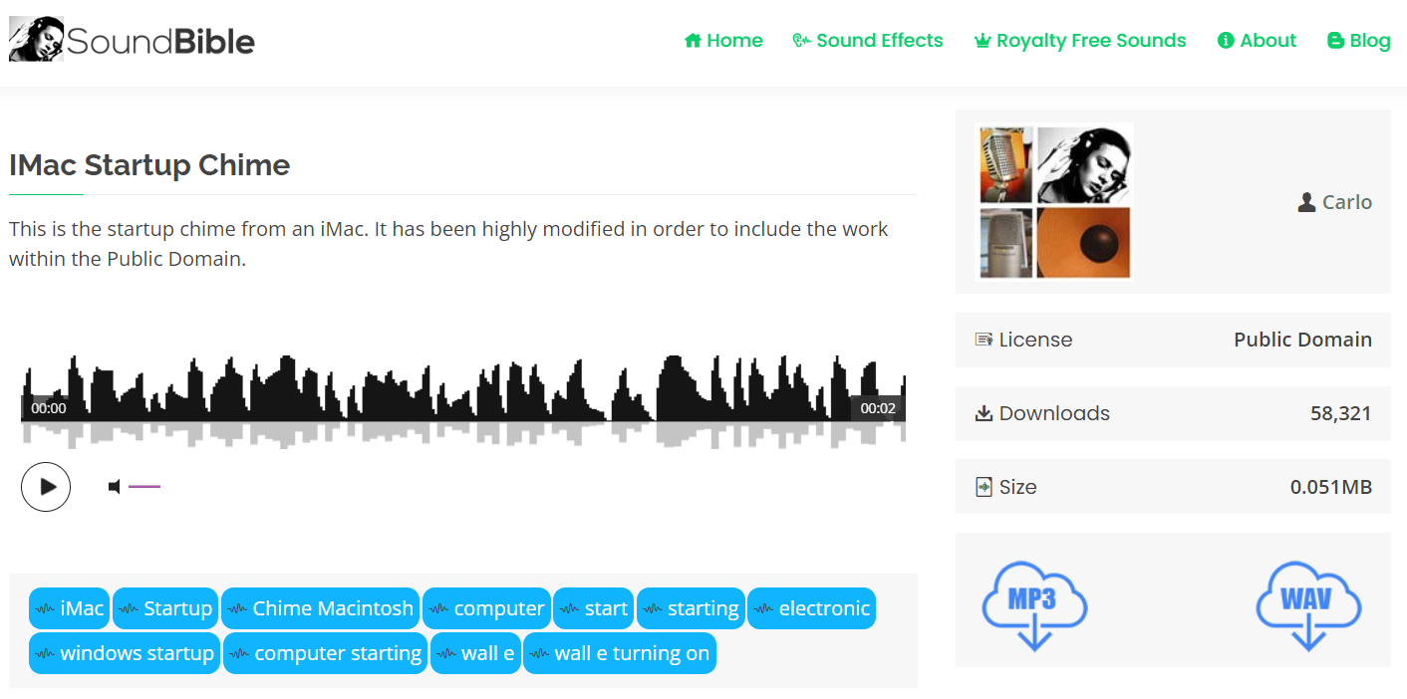
Task: Open the computer tag
Action: click(486, 608)
